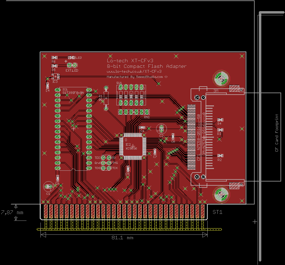
Task: Click the "Manufactured By SeeedStudio.com" text
Action: pyautogui.click(x=135, y=77)
